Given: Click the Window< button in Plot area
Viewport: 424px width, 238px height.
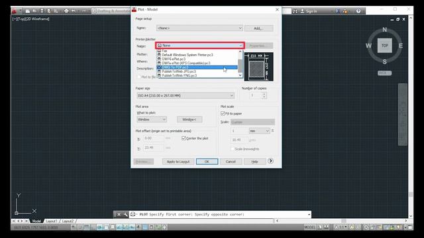Looking at the screenshot, I should [x=189, y=119].
